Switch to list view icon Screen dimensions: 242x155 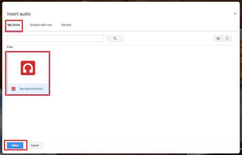coord(218,39)
